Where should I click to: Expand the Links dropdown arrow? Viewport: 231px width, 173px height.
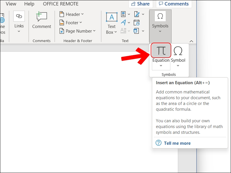19,31
